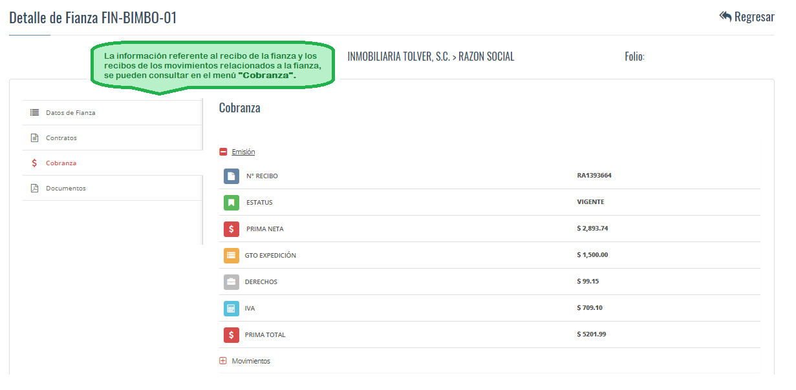Click the Regresar reply-arrow icon
The image size is (796, 390).
point(725,16)
